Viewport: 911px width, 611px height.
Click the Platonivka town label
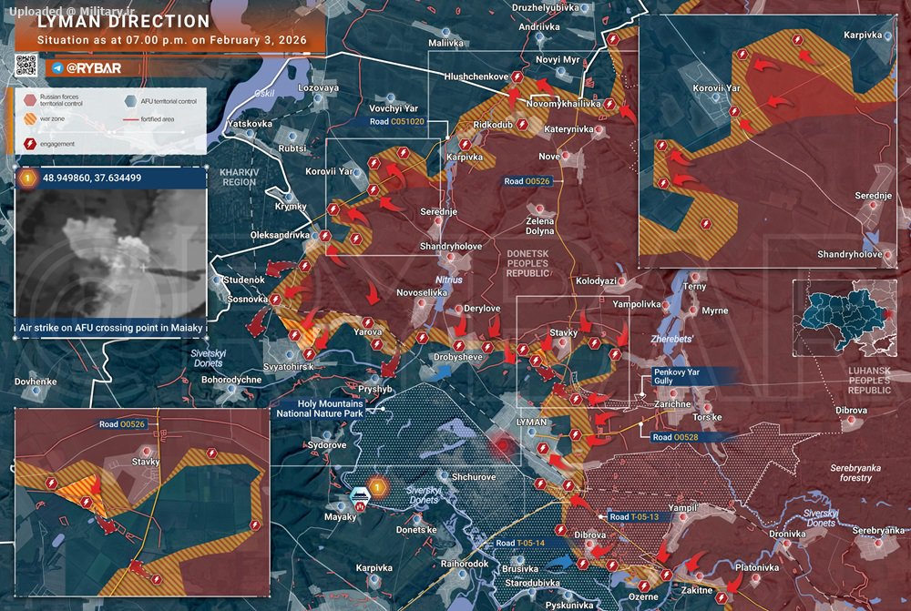(757, 567)
